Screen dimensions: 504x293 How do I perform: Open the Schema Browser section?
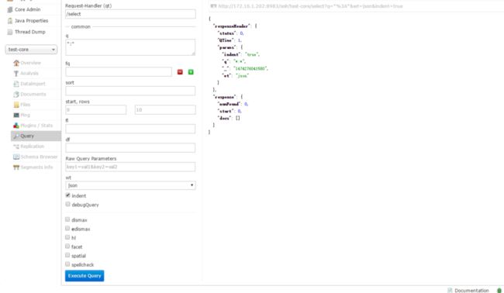39,157
